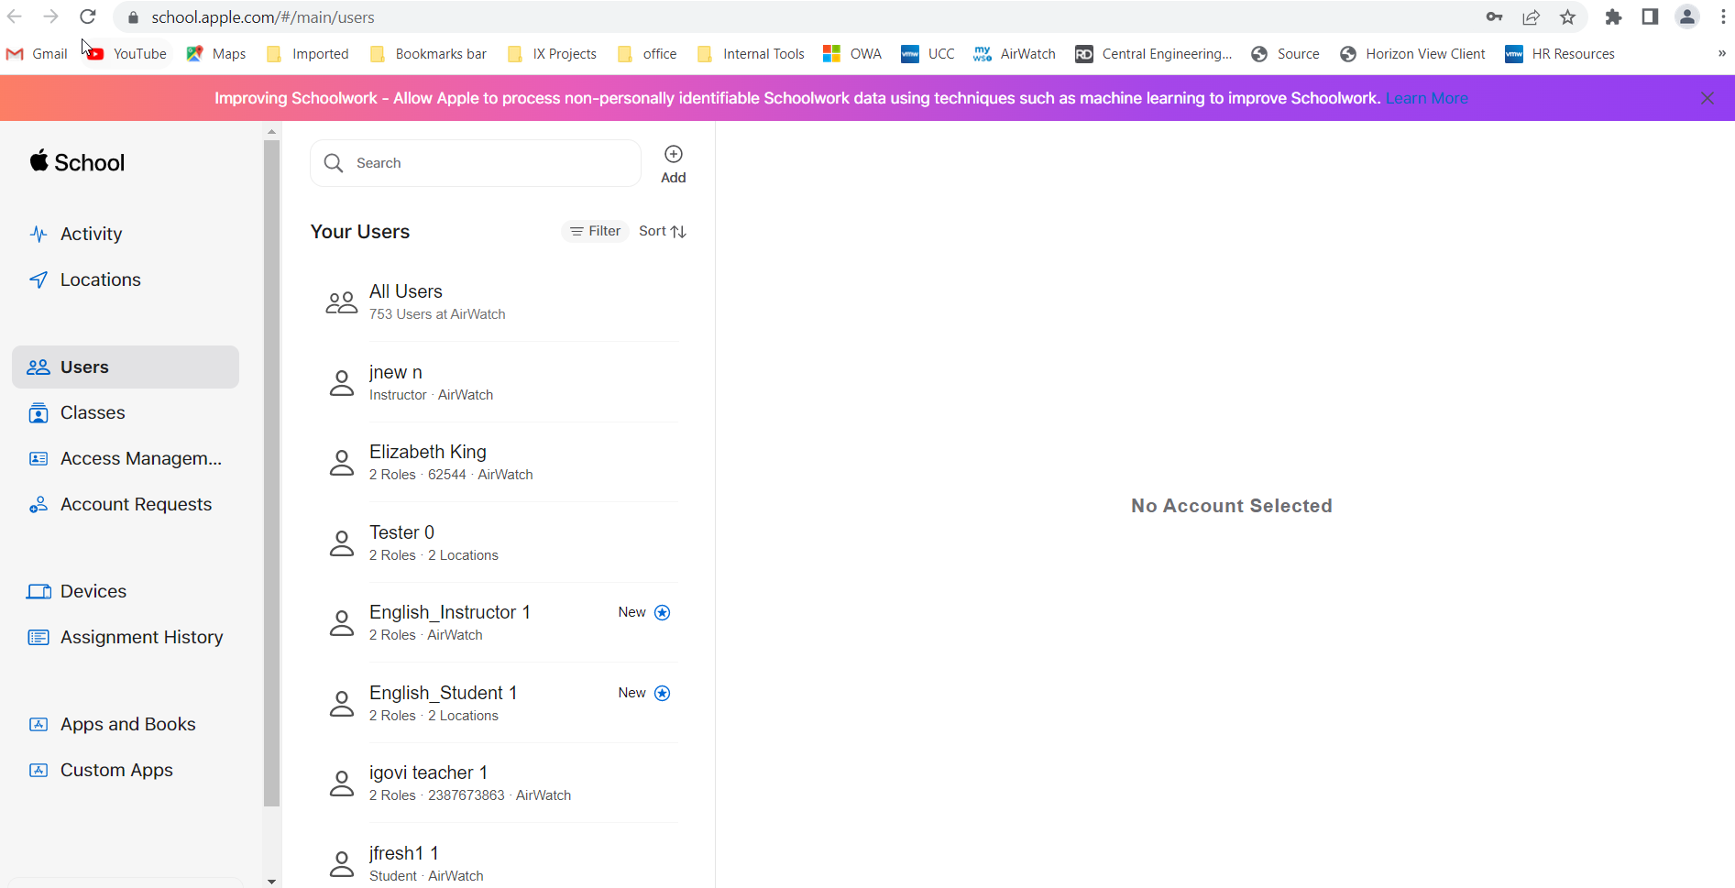Image resolution: width=1735 pixels, height=888 pixels.
Task: Open the Imported bookmarks folder
Action: [x=307, y=54]
